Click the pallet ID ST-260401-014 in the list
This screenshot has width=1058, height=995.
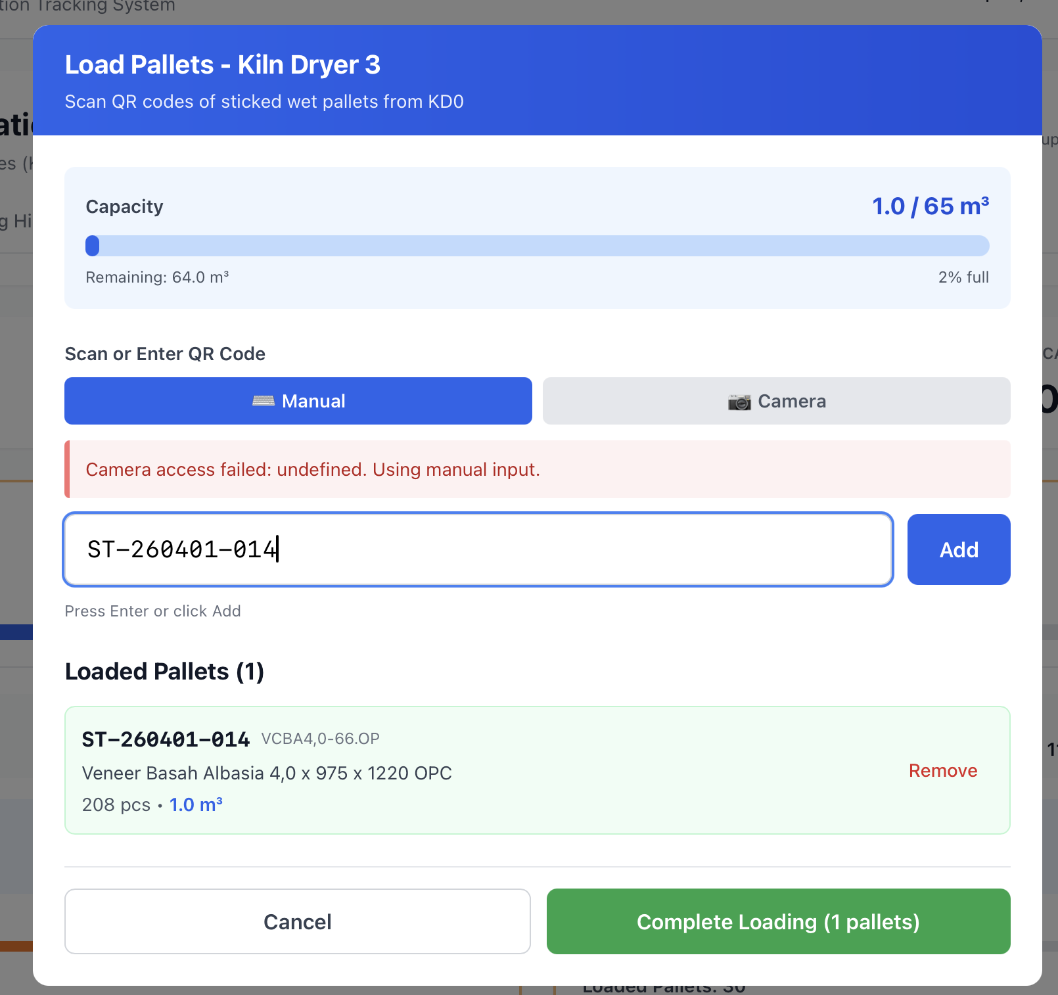[x=166, y=739]
